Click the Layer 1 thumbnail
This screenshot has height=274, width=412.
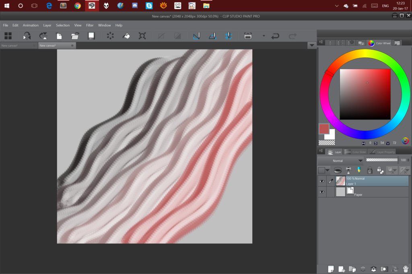(x=340, y=181)
